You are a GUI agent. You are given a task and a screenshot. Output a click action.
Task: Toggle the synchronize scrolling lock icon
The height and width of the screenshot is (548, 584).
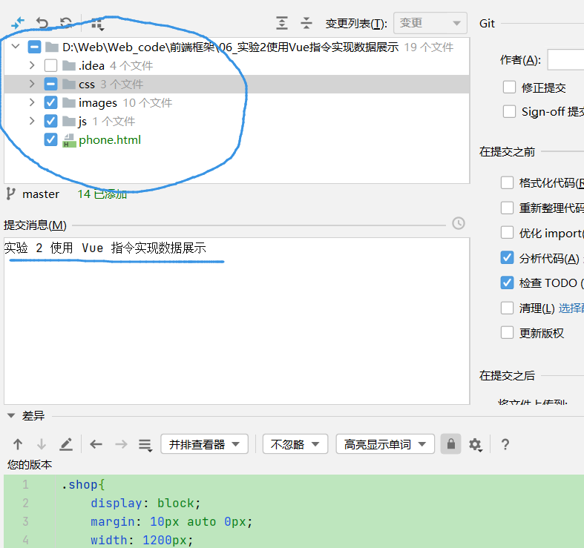click(450, 443)
